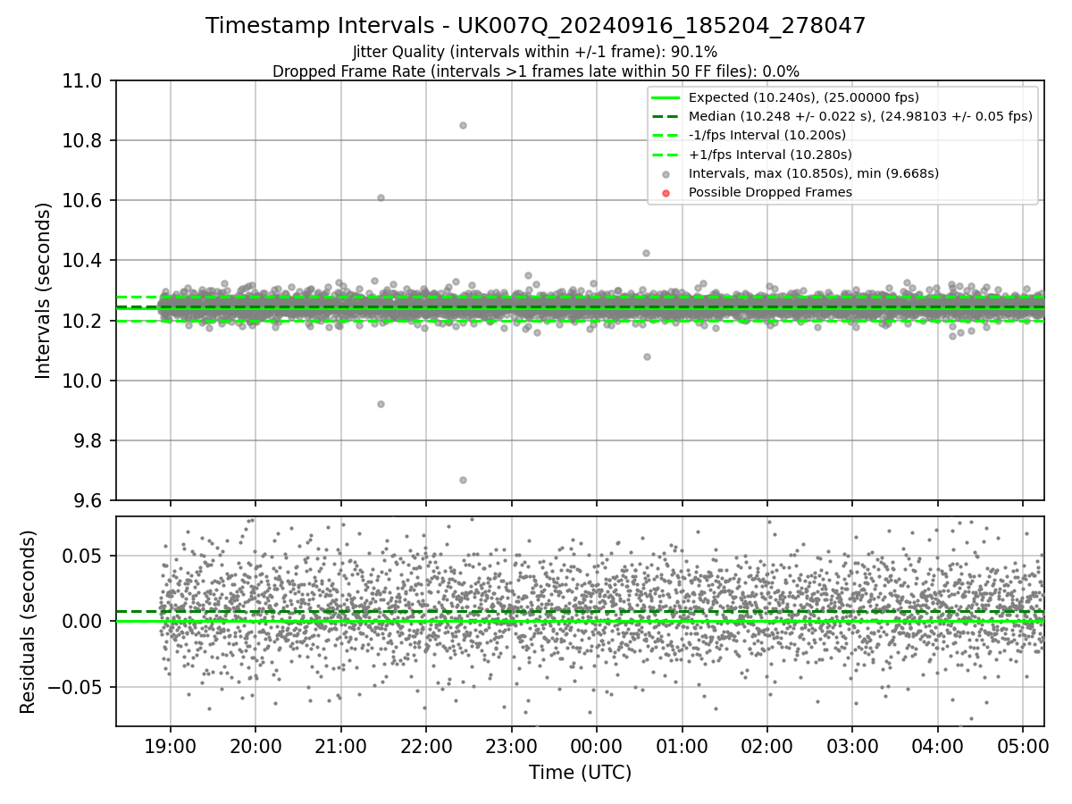Select the Jitter Quality 90.1% subtitle line

coord(535,52)
